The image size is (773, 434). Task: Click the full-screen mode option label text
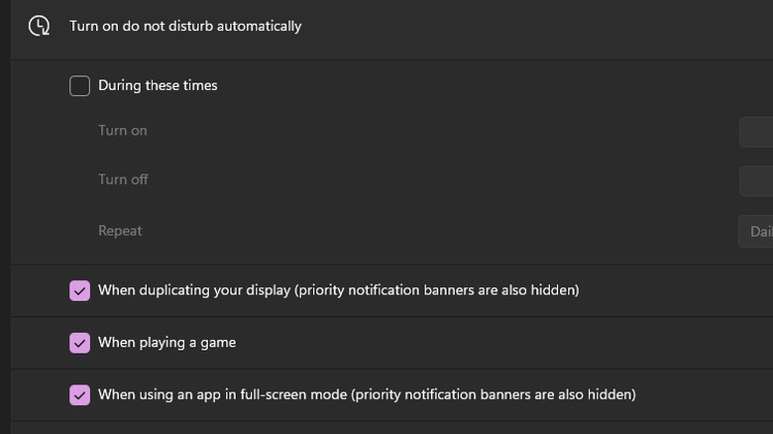[367, 395]
